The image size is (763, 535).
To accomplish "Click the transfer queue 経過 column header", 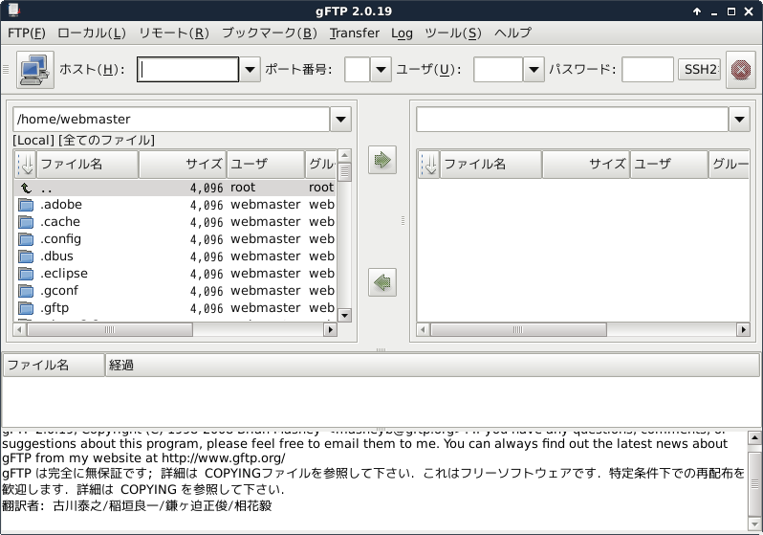I will click(432, 365).
